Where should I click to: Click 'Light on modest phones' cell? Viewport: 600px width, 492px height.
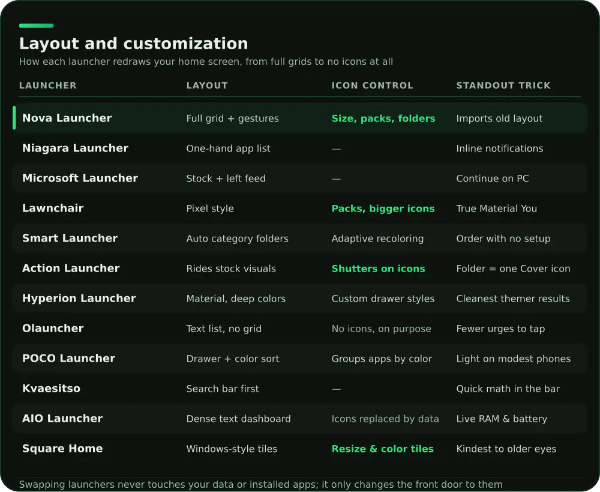pyautogui.click(x=513, y=359)
